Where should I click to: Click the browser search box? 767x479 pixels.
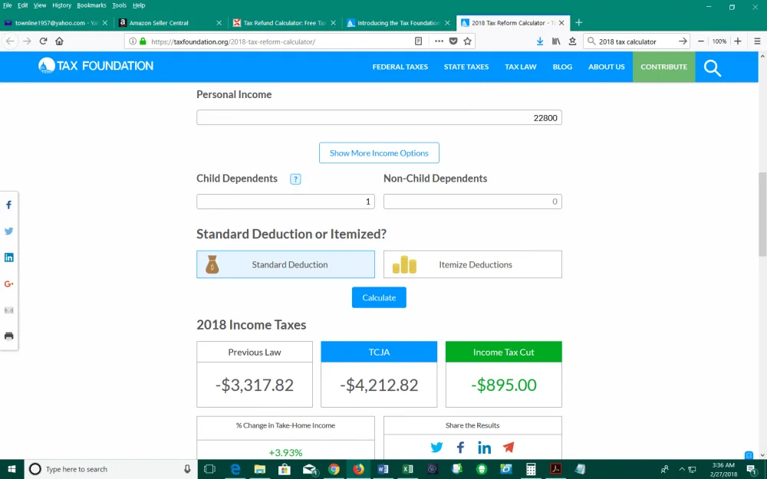pos(637,41)
